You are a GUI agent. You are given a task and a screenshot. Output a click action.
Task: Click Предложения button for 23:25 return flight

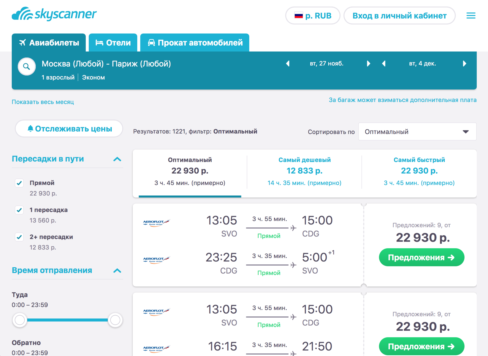(421, 257)
